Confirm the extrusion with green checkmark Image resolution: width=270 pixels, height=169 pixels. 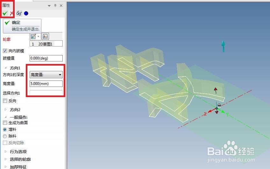coord(5,13)
